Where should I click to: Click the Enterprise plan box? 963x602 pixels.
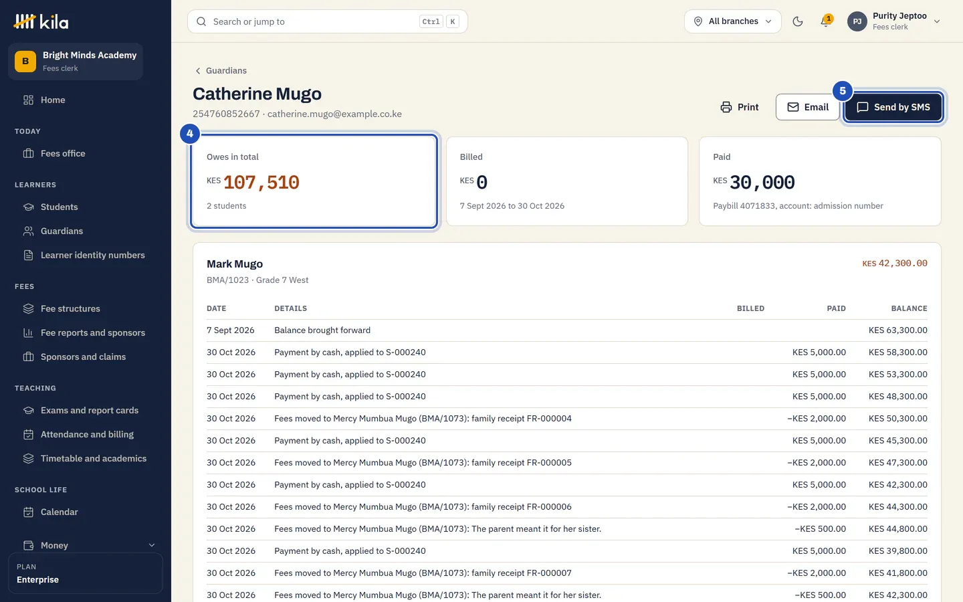(86, 573)
